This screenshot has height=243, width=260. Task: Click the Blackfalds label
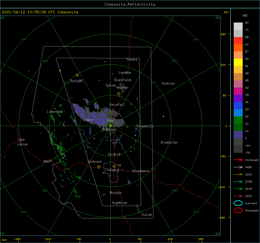pos(123,80)
